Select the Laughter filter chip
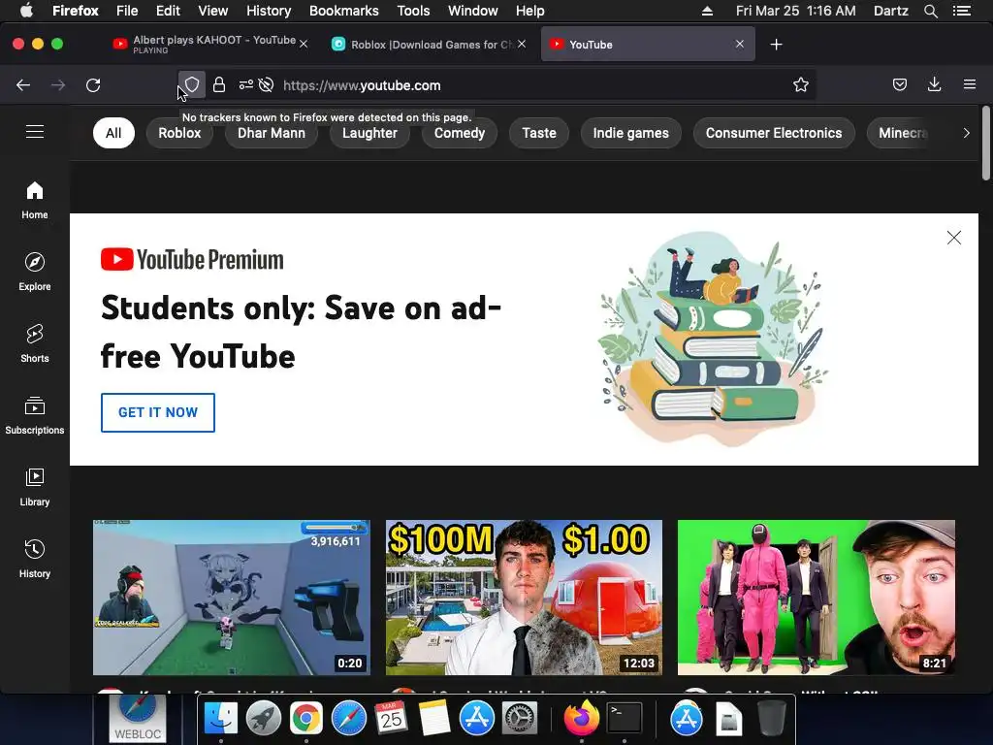The height and width of the screenshot is (745, 993). [x=369, y=133]
